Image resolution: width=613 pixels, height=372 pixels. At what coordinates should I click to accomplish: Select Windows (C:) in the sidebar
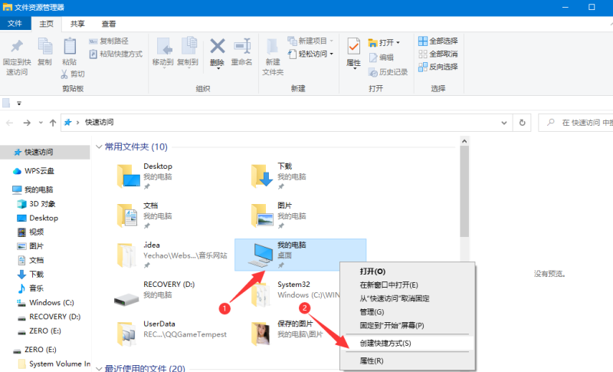(x=45, y=302)
